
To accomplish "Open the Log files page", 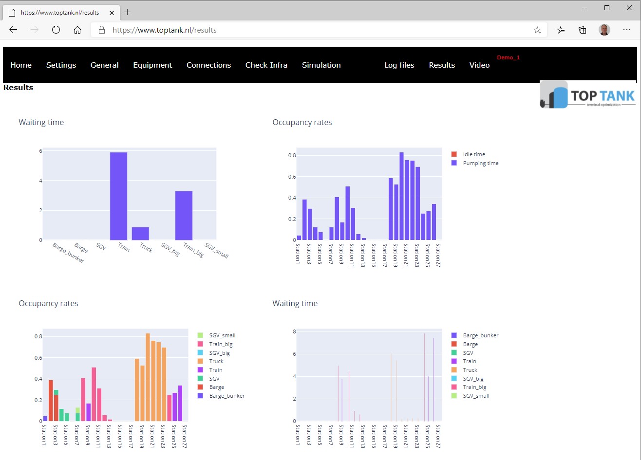I will pyautogui.click(x=399, y=65).
